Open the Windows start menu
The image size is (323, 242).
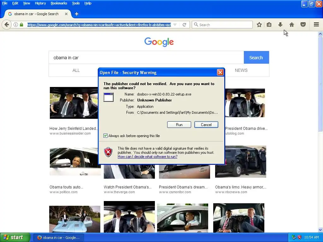15,237
